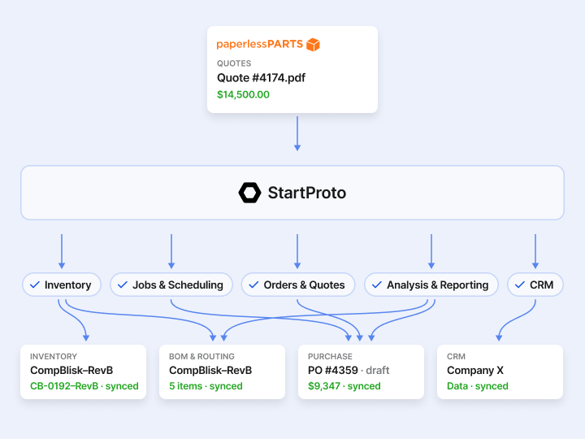
Task: Click the 5 items · synced status
Action: pos(206,386)
